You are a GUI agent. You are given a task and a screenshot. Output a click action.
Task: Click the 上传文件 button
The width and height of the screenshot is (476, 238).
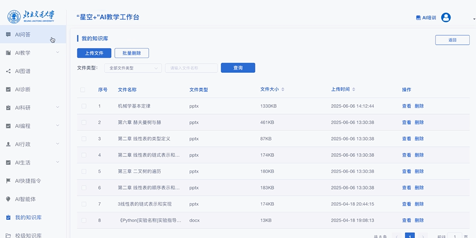tap(94, 53)
